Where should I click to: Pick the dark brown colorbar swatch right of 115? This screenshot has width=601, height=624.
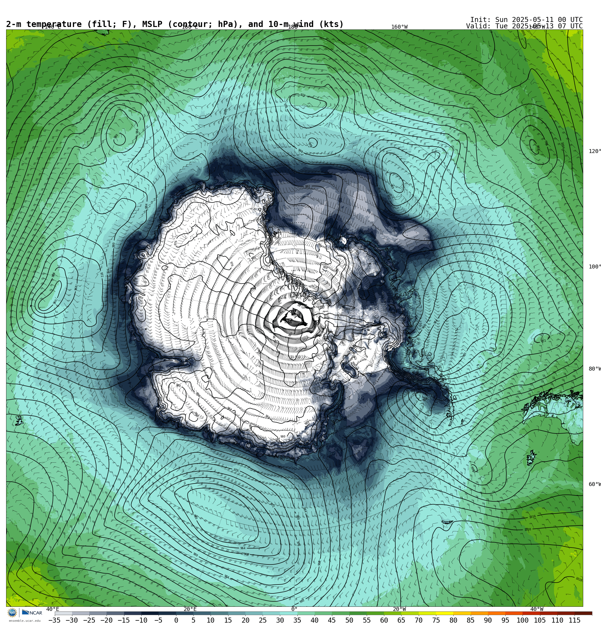(x=583, y=613)
